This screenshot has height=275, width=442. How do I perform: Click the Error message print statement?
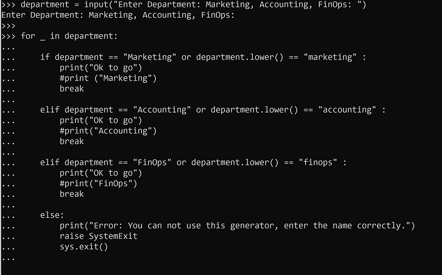pos(237,226)
